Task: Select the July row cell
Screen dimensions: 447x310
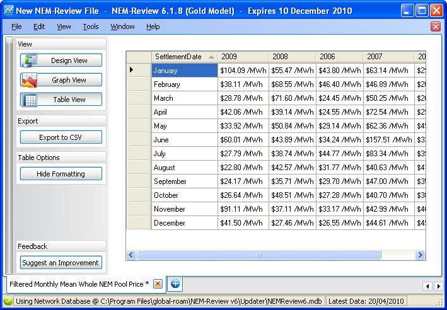Action: tap(185, 154)
